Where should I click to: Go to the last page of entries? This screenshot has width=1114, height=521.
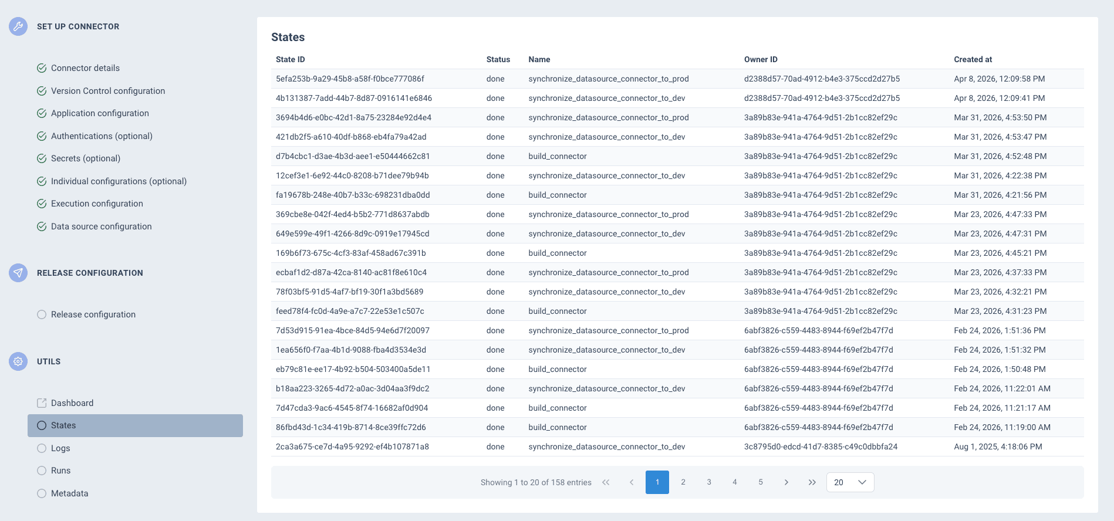[x=812, y=482]
